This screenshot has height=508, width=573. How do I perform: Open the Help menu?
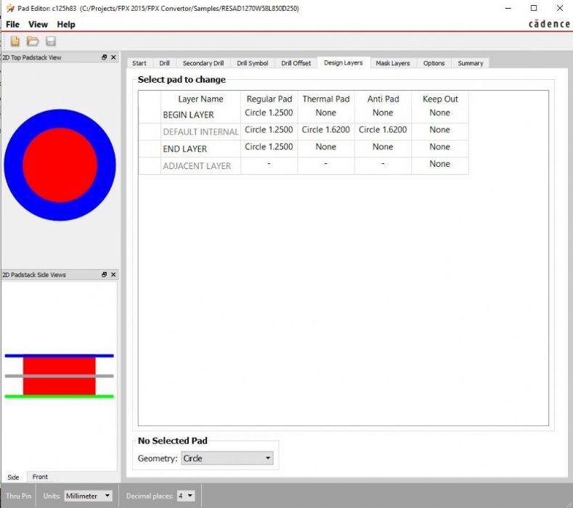(66, 25)
